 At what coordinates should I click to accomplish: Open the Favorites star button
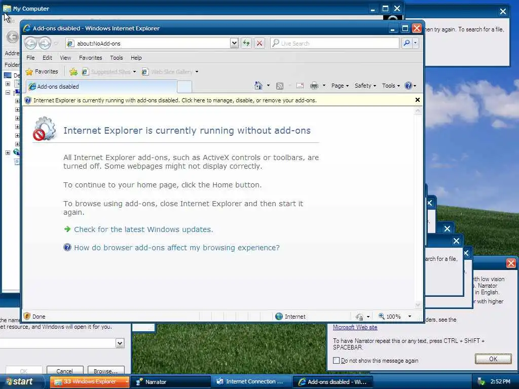click(x=42, y=71)
